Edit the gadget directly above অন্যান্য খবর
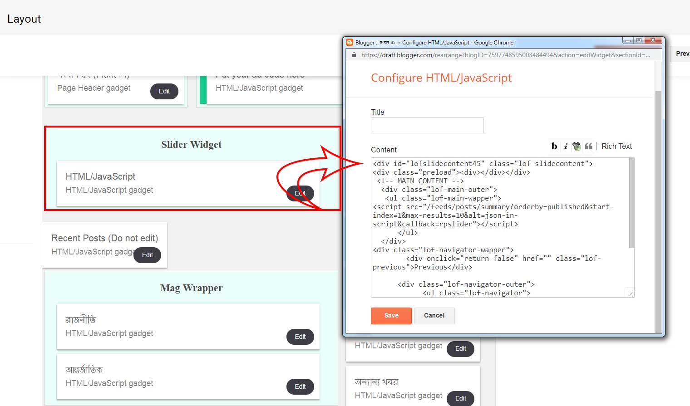Screen dimensions: 690x406 (x=461, y=348)
